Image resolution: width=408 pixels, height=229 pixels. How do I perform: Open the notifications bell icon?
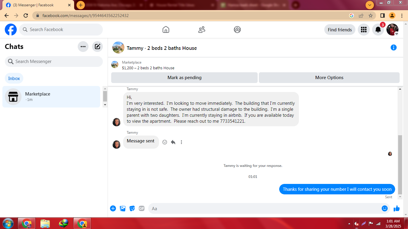tap(378, 30)
